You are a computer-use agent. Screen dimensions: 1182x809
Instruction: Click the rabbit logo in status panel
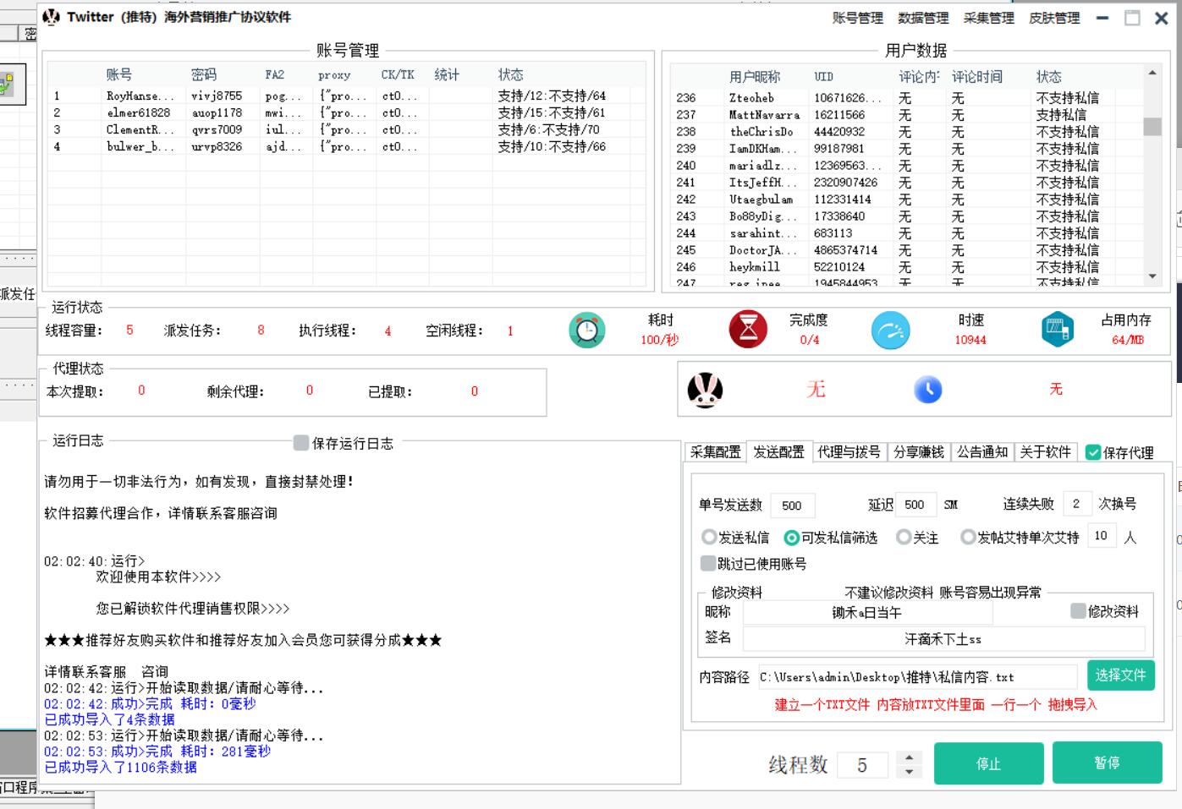(x=705, y=390)
